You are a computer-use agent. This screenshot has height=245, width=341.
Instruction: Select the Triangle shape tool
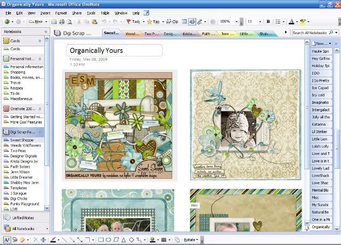[124, 240]
